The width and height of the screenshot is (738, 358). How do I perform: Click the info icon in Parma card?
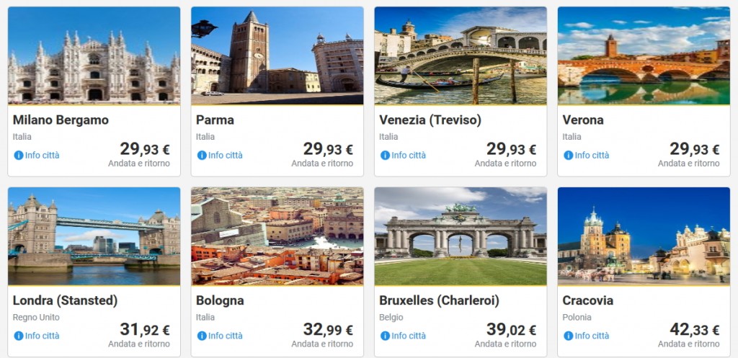click(202, 155)
